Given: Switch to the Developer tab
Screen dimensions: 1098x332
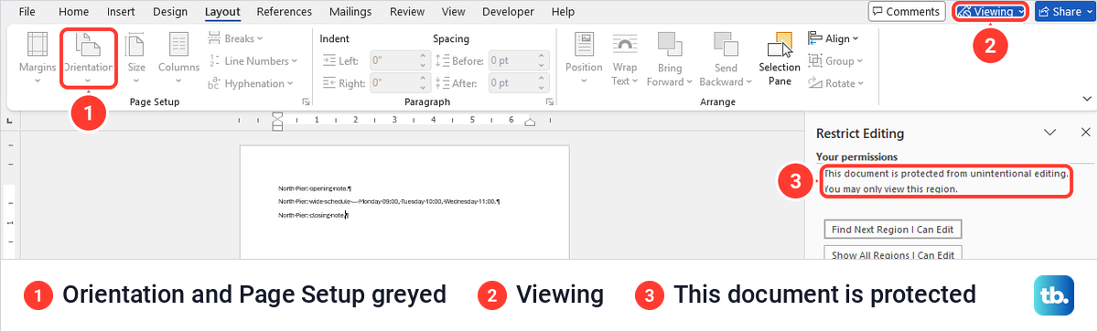Looking at the screenshot, I should point(507,12).
